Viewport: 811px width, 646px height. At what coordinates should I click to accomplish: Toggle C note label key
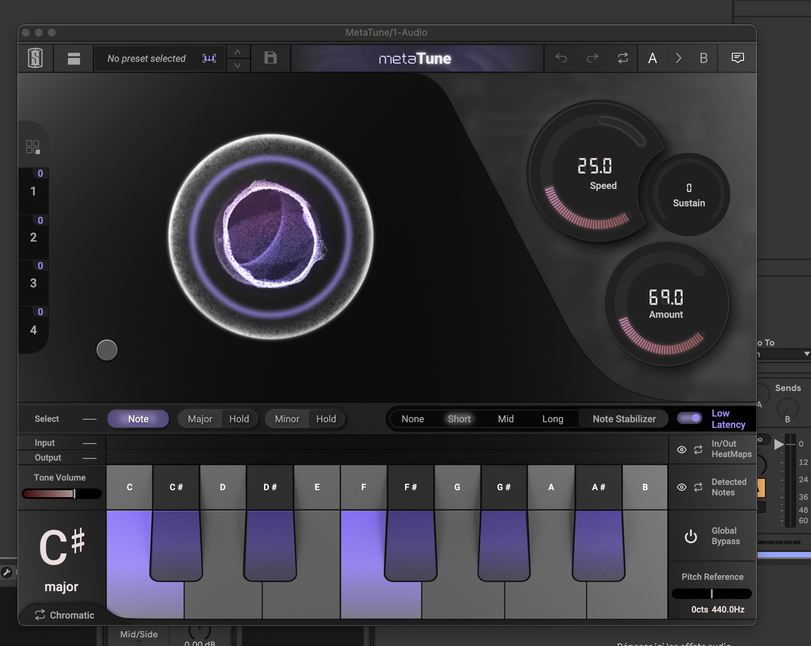[x=130, y=487]
